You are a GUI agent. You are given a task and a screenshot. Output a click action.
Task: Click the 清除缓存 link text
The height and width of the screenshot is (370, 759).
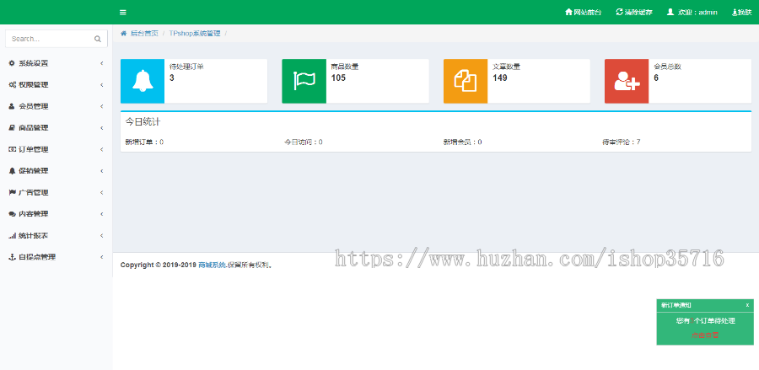(x=638, y=13)
